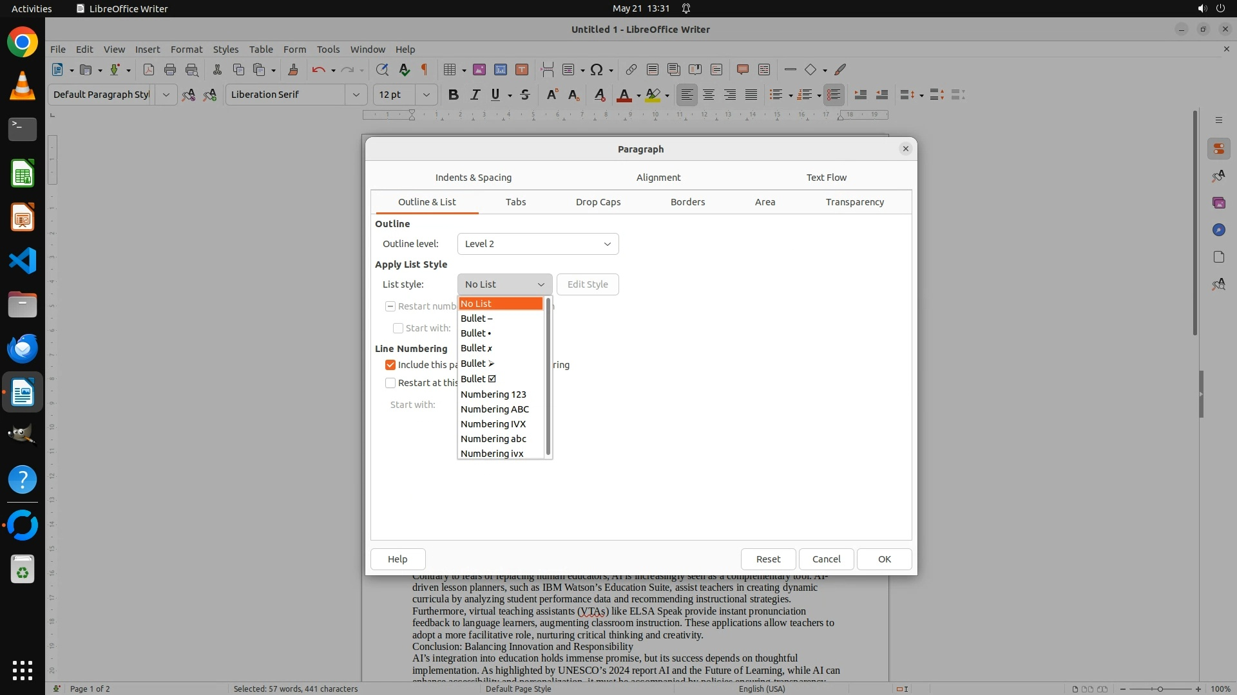Click the zoom slider in status bar
Screen dimensions: 1237x695
[x=1160, y=689]
